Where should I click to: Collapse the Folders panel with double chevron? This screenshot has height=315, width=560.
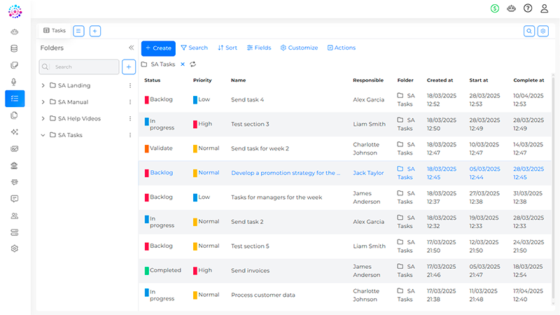pyautogui.click(x=132, y=48)
